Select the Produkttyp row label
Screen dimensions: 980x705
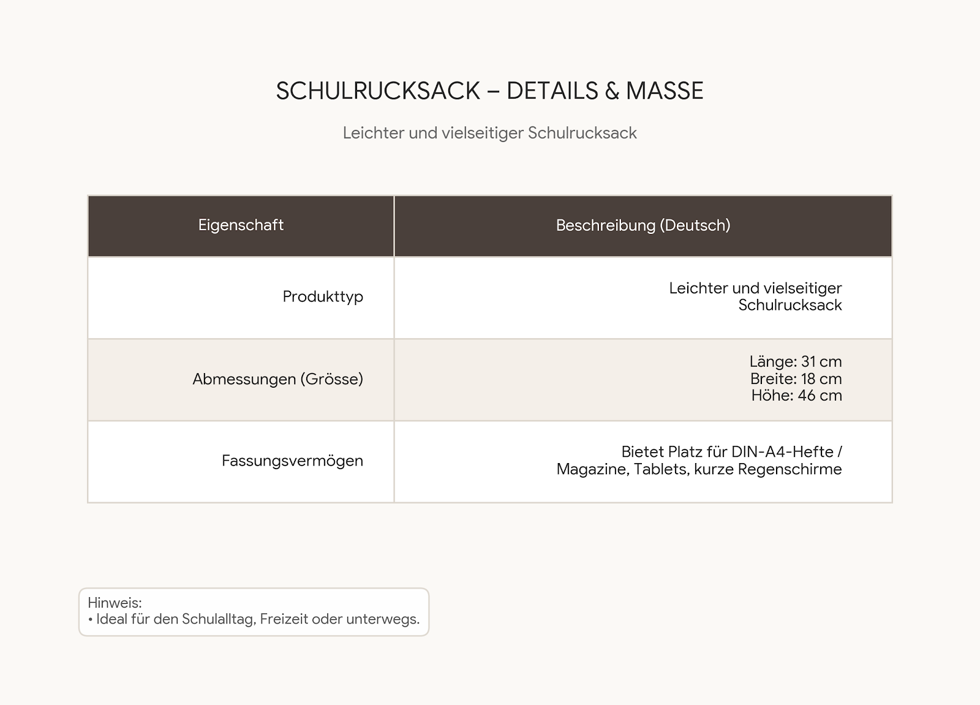point(323,296)
